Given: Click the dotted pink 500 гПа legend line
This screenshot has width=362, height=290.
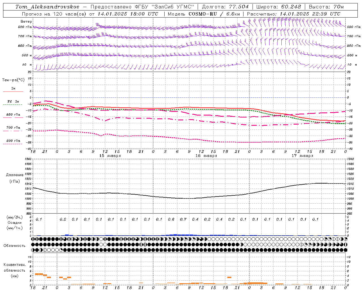Looking at the screenshot, I should click(12, 144).
